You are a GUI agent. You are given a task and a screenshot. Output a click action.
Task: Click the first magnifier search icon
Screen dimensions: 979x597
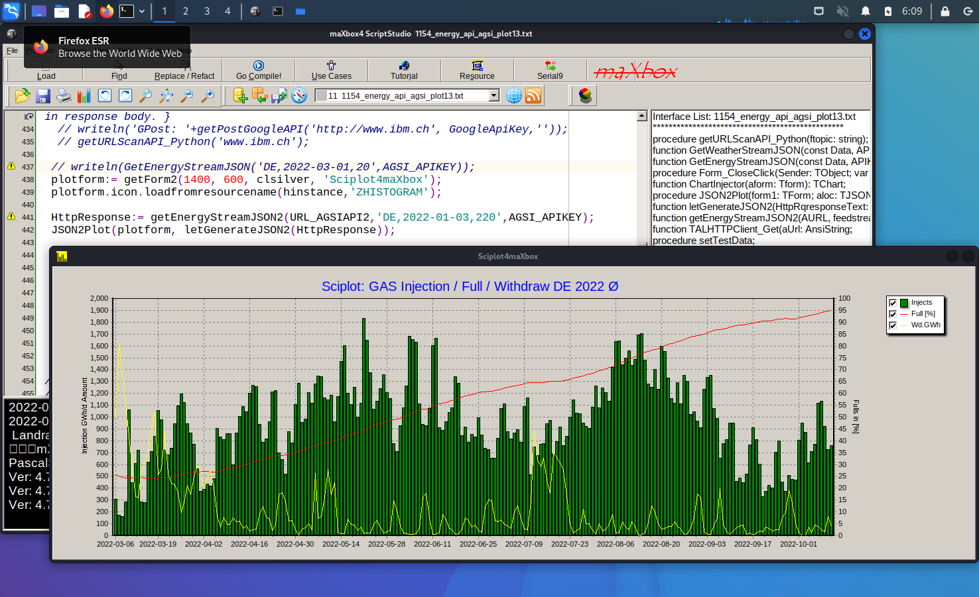145,96
